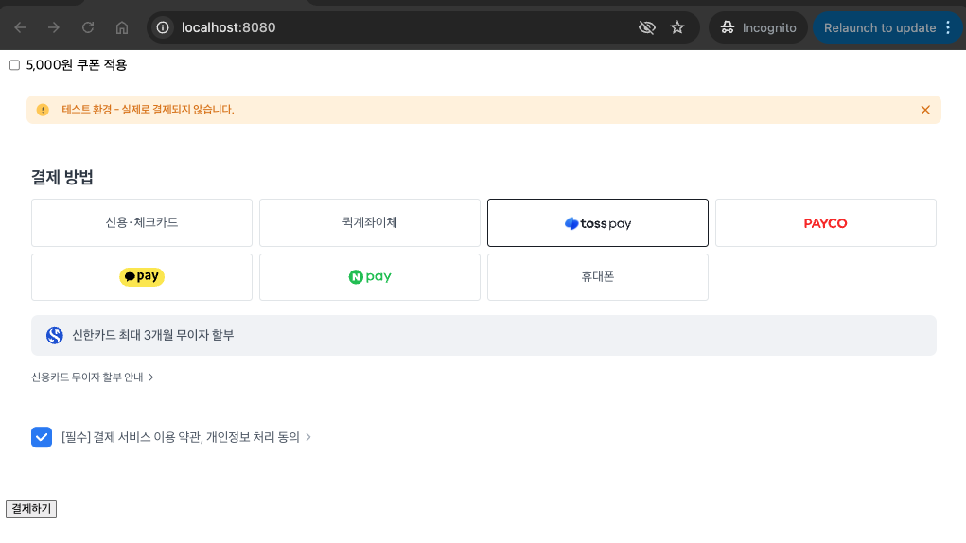The image size is (966, 543).
Task: Click the crossed-out eye tracking protection icon
Action: click(647, 27)
